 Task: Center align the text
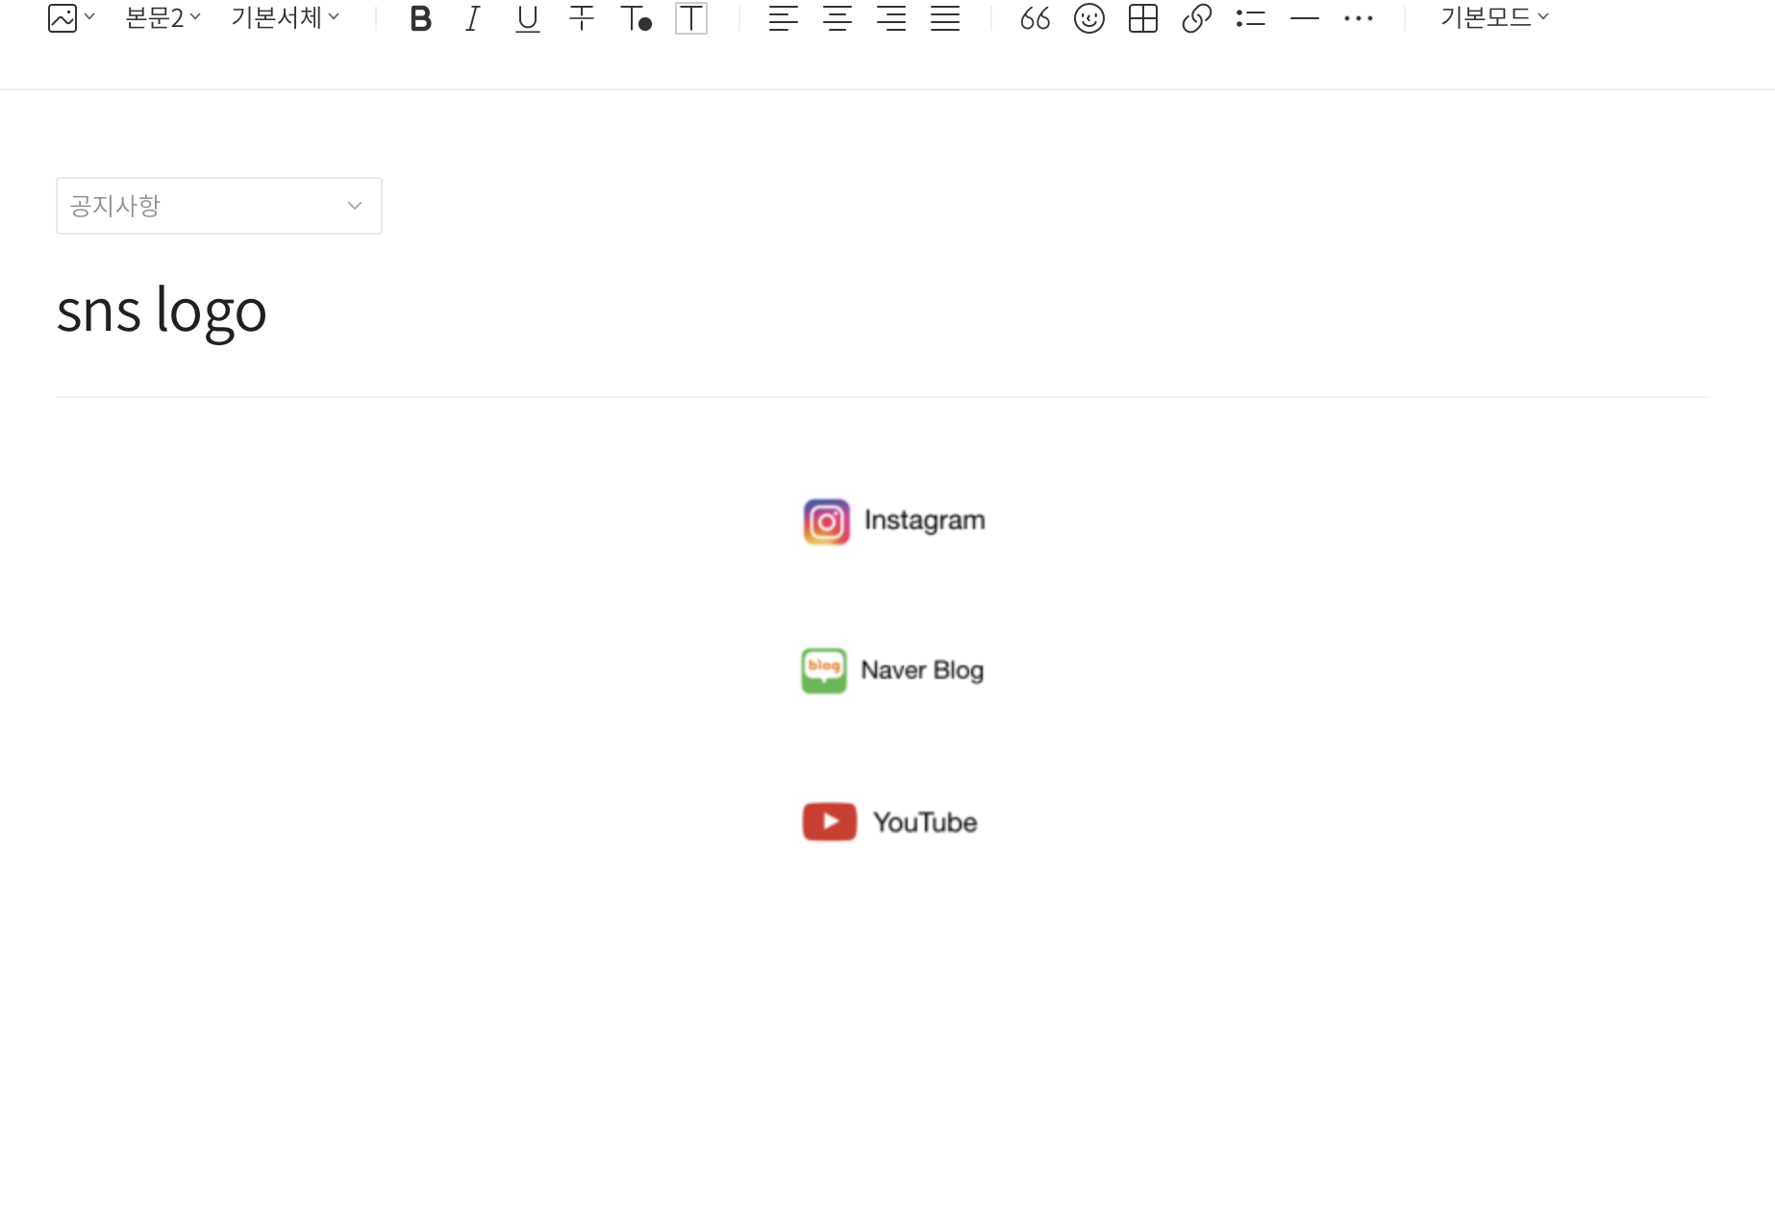tap(837, 18)
